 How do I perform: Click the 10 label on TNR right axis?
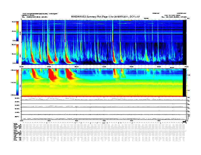click(188, 91)
